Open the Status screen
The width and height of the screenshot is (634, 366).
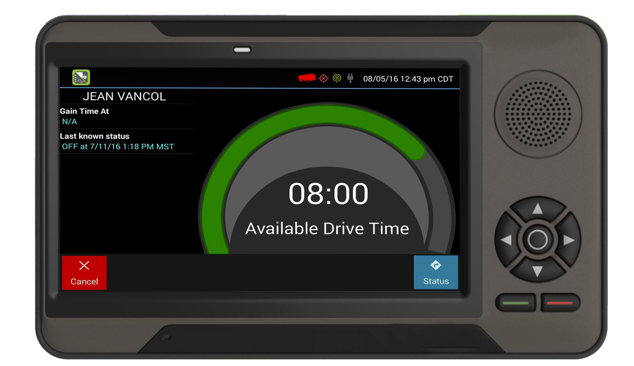point(435,273)
